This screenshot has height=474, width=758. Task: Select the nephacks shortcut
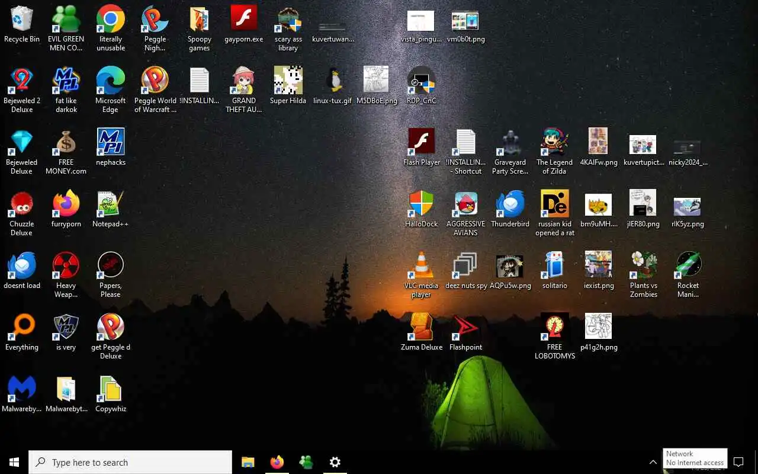(111, 147)
